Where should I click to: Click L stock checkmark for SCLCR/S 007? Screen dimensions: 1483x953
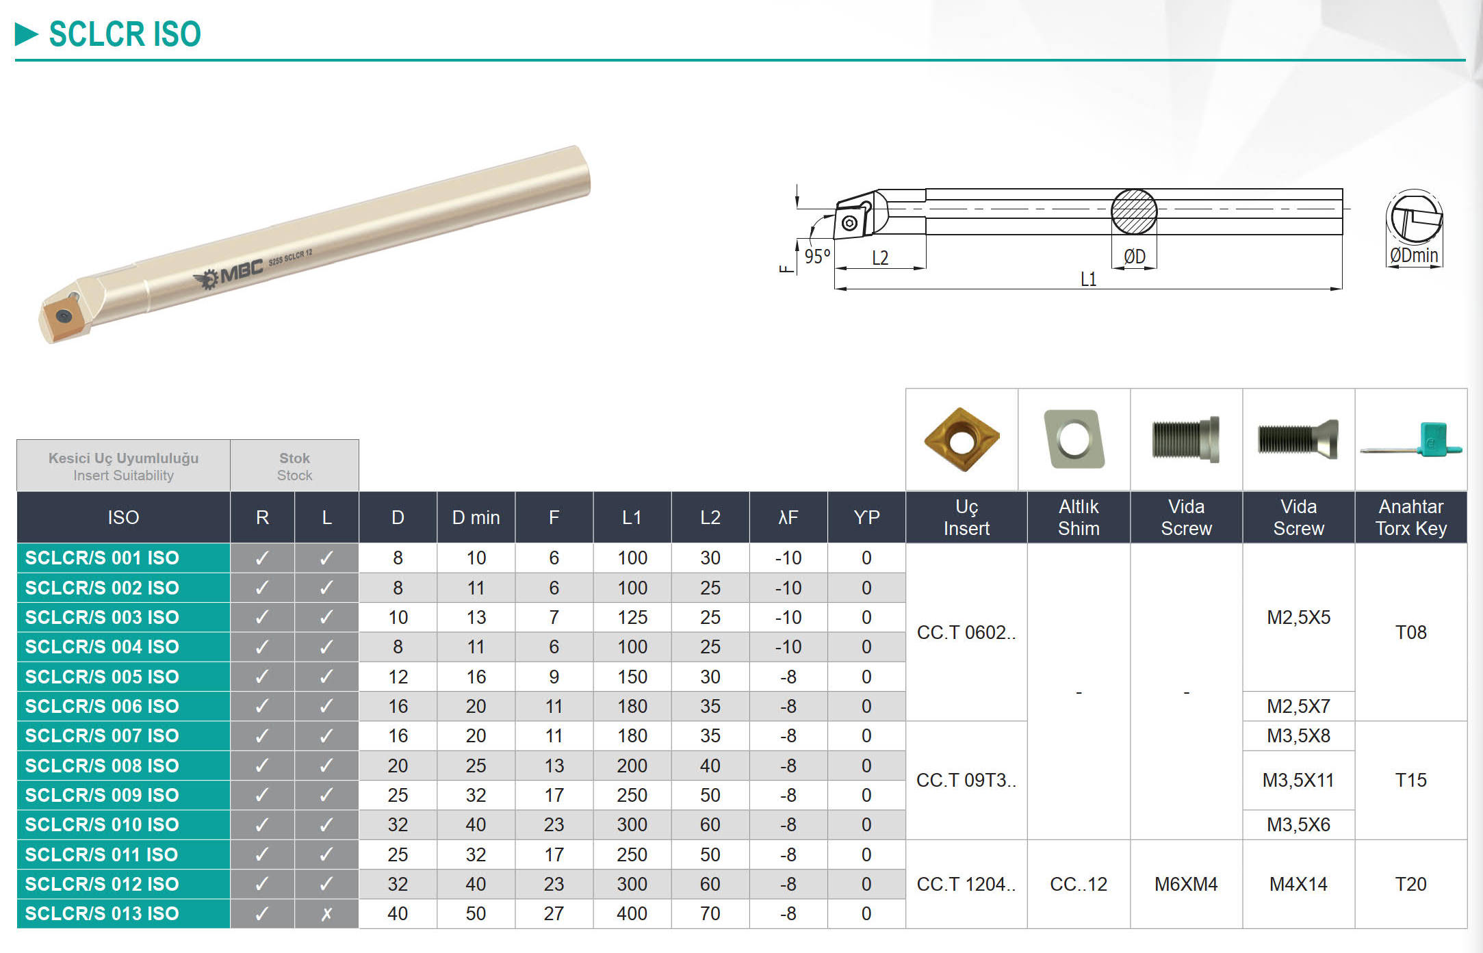point(326,736)
